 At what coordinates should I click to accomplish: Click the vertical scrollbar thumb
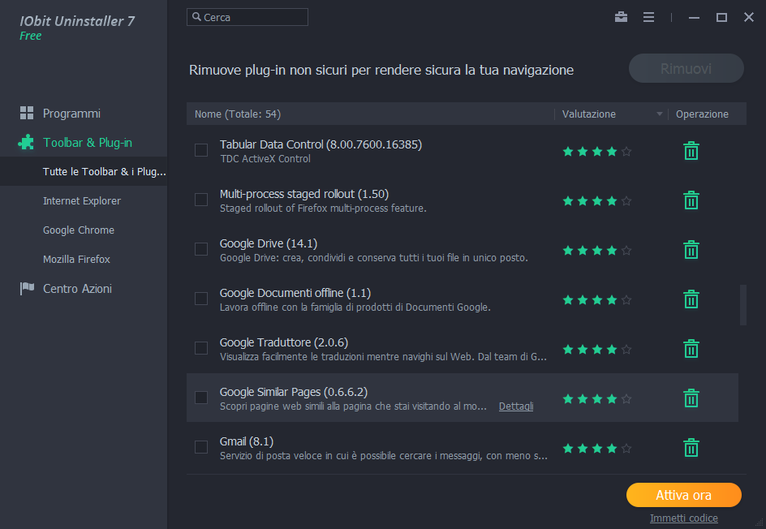pos(742,305)
